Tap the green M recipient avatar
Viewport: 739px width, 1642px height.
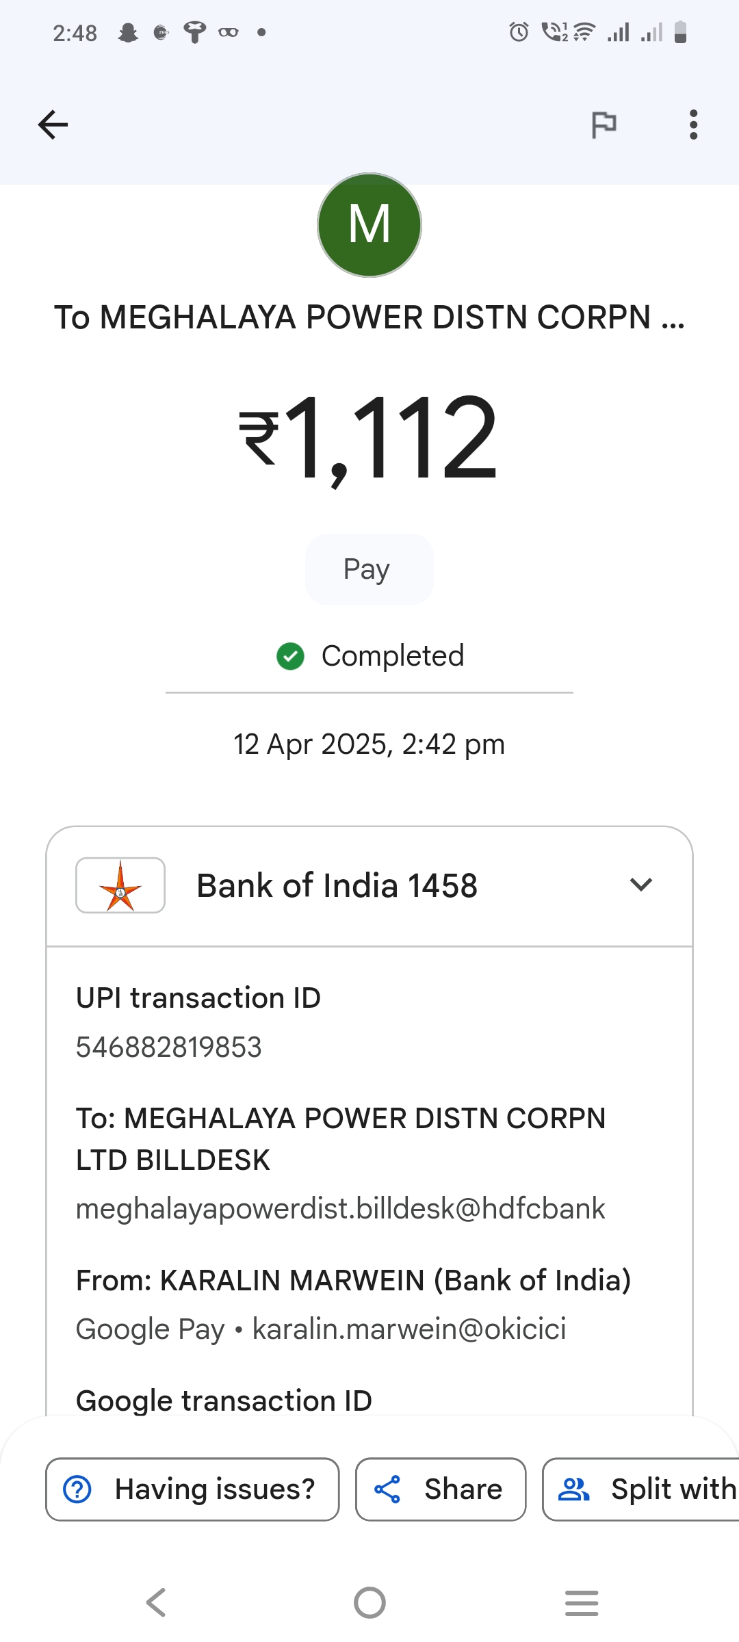pyautogui.click(x=369, y=225)
